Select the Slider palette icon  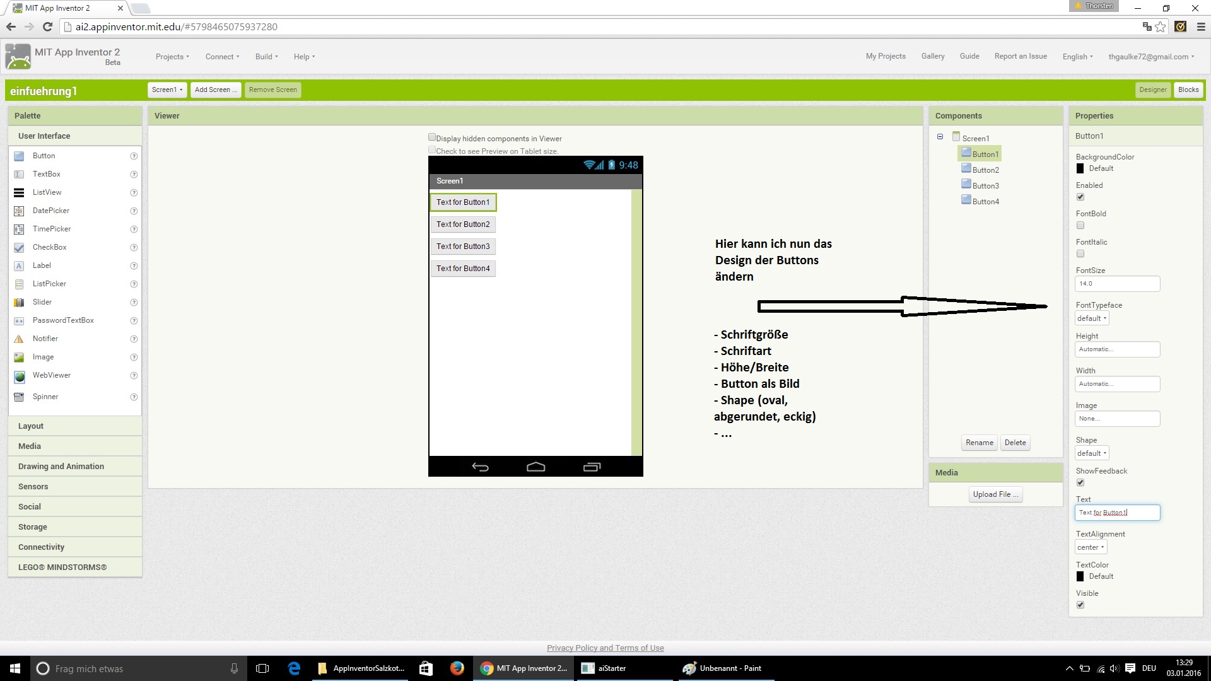(x=19, y=302)
